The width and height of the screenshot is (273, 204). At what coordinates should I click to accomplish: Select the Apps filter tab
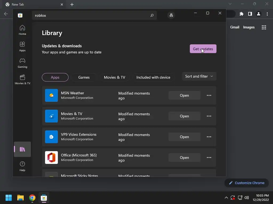pos(55,77)
